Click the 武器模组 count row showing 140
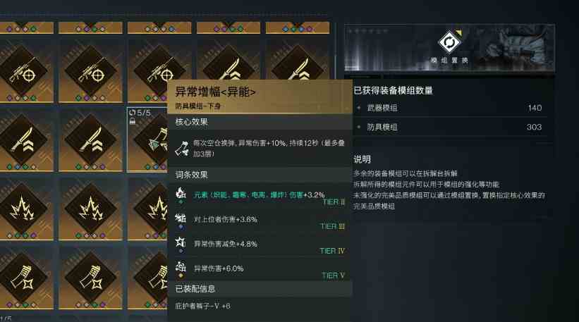579x322 pixels. [450, 108]
